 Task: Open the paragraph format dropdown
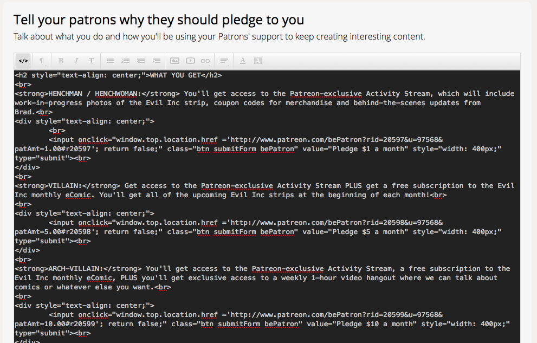[x=42, y=61]
